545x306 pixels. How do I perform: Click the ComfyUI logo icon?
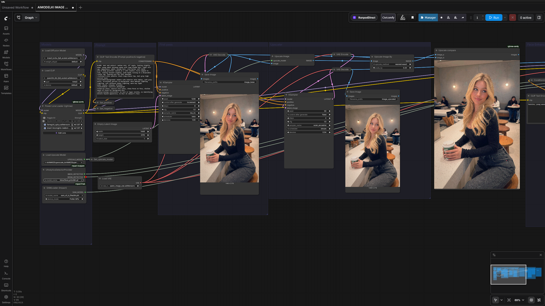click(6, 19)
